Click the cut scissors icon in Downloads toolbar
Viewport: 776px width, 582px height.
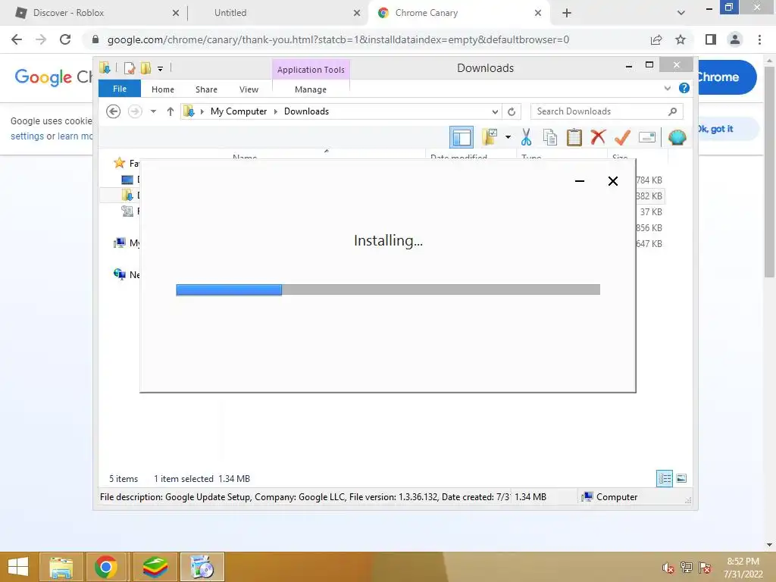(x=526, y=137)
